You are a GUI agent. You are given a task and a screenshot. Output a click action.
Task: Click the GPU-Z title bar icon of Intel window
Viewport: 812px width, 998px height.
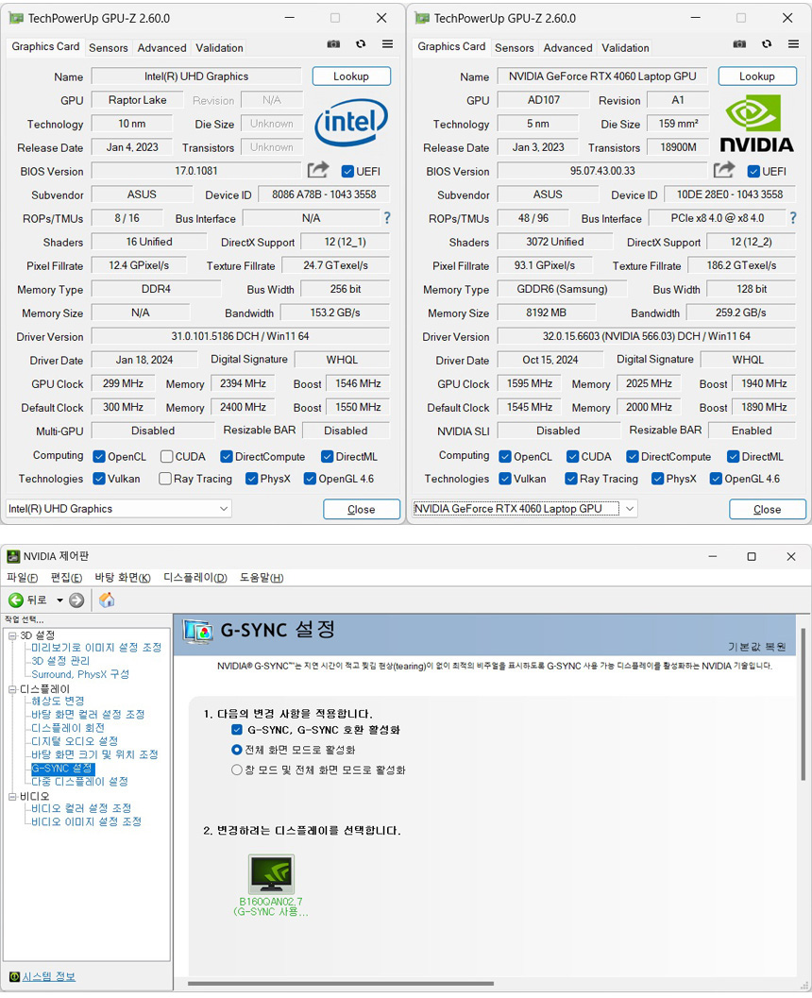click(16, 19)
